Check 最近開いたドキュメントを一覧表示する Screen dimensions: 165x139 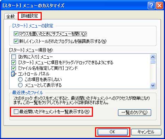(16, 111)
